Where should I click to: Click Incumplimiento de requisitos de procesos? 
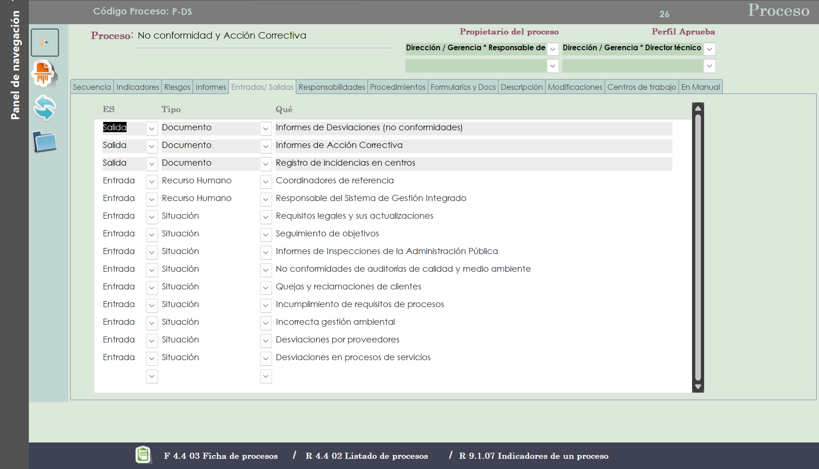coord(360,304)
